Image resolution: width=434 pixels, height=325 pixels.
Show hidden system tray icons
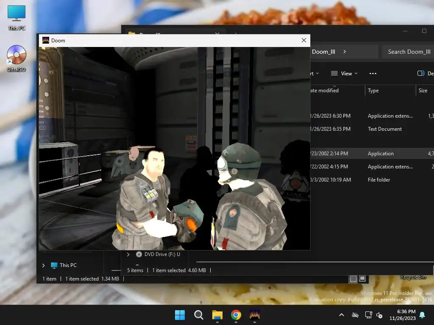pos(342,315)
